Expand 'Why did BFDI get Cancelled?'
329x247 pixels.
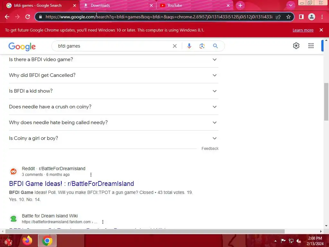[x=114, y=75]
